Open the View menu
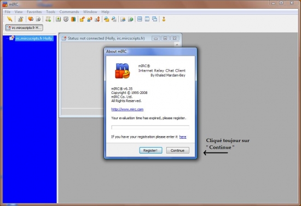 click(x=19, y=12)
